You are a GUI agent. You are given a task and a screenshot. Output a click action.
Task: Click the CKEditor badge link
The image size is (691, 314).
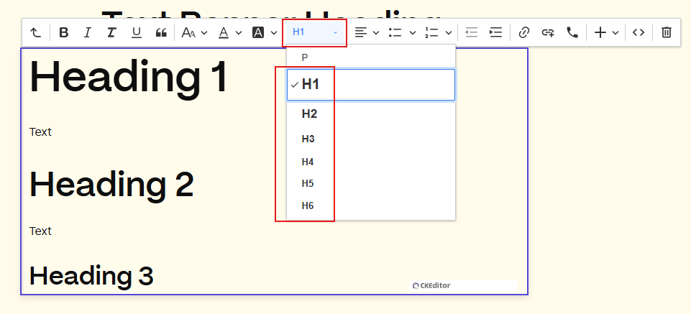coord(431,285)
